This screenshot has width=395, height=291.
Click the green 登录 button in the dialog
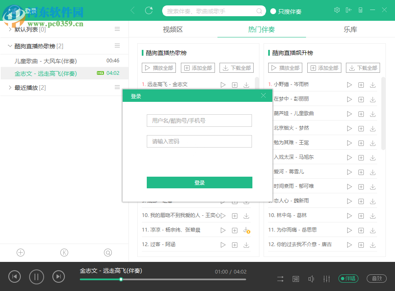click(x=199, y=182)
